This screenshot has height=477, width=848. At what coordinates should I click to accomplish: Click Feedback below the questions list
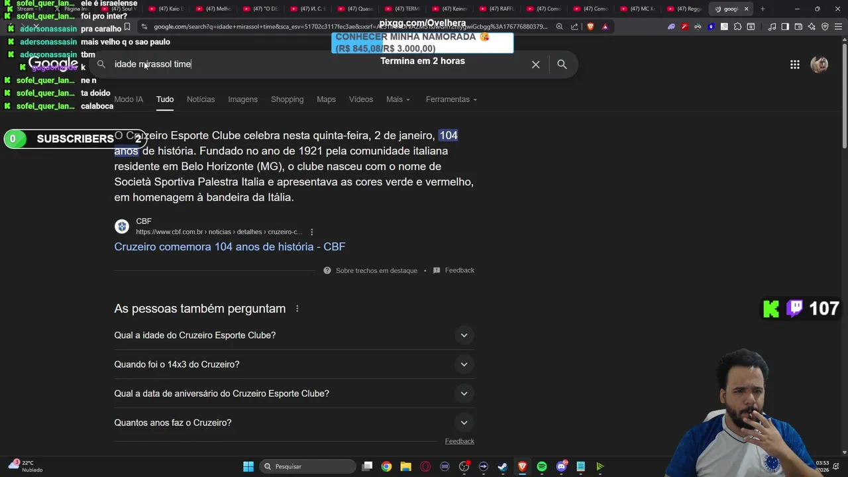pos(459,441)
